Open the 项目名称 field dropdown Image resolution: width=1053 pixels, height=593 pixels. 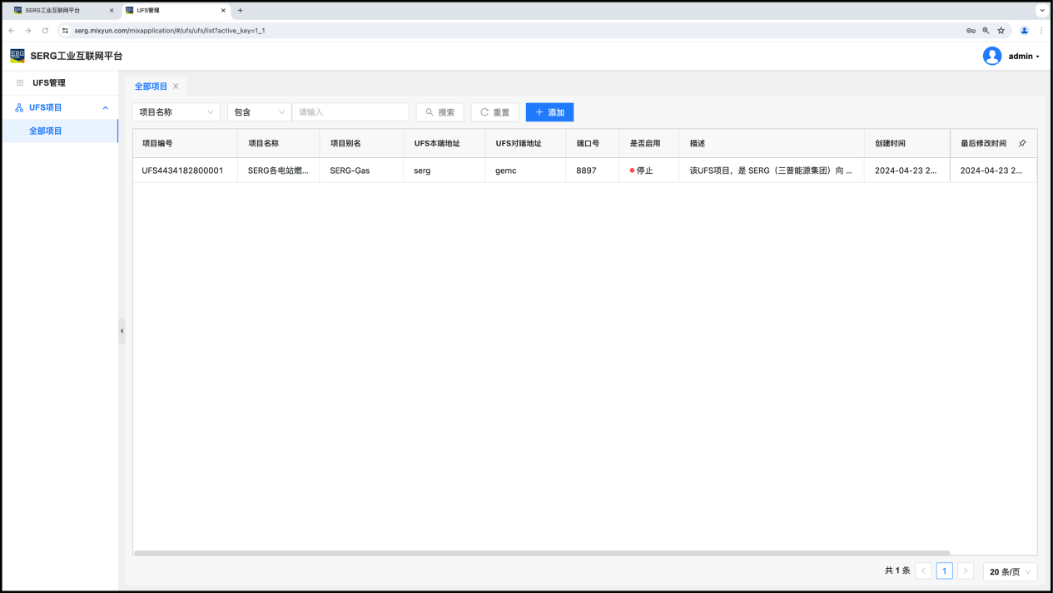point(176,112)
